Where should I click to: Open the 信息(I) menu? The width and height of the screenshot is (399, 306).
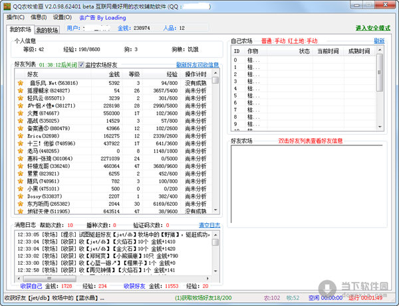[x=39, y=17]
